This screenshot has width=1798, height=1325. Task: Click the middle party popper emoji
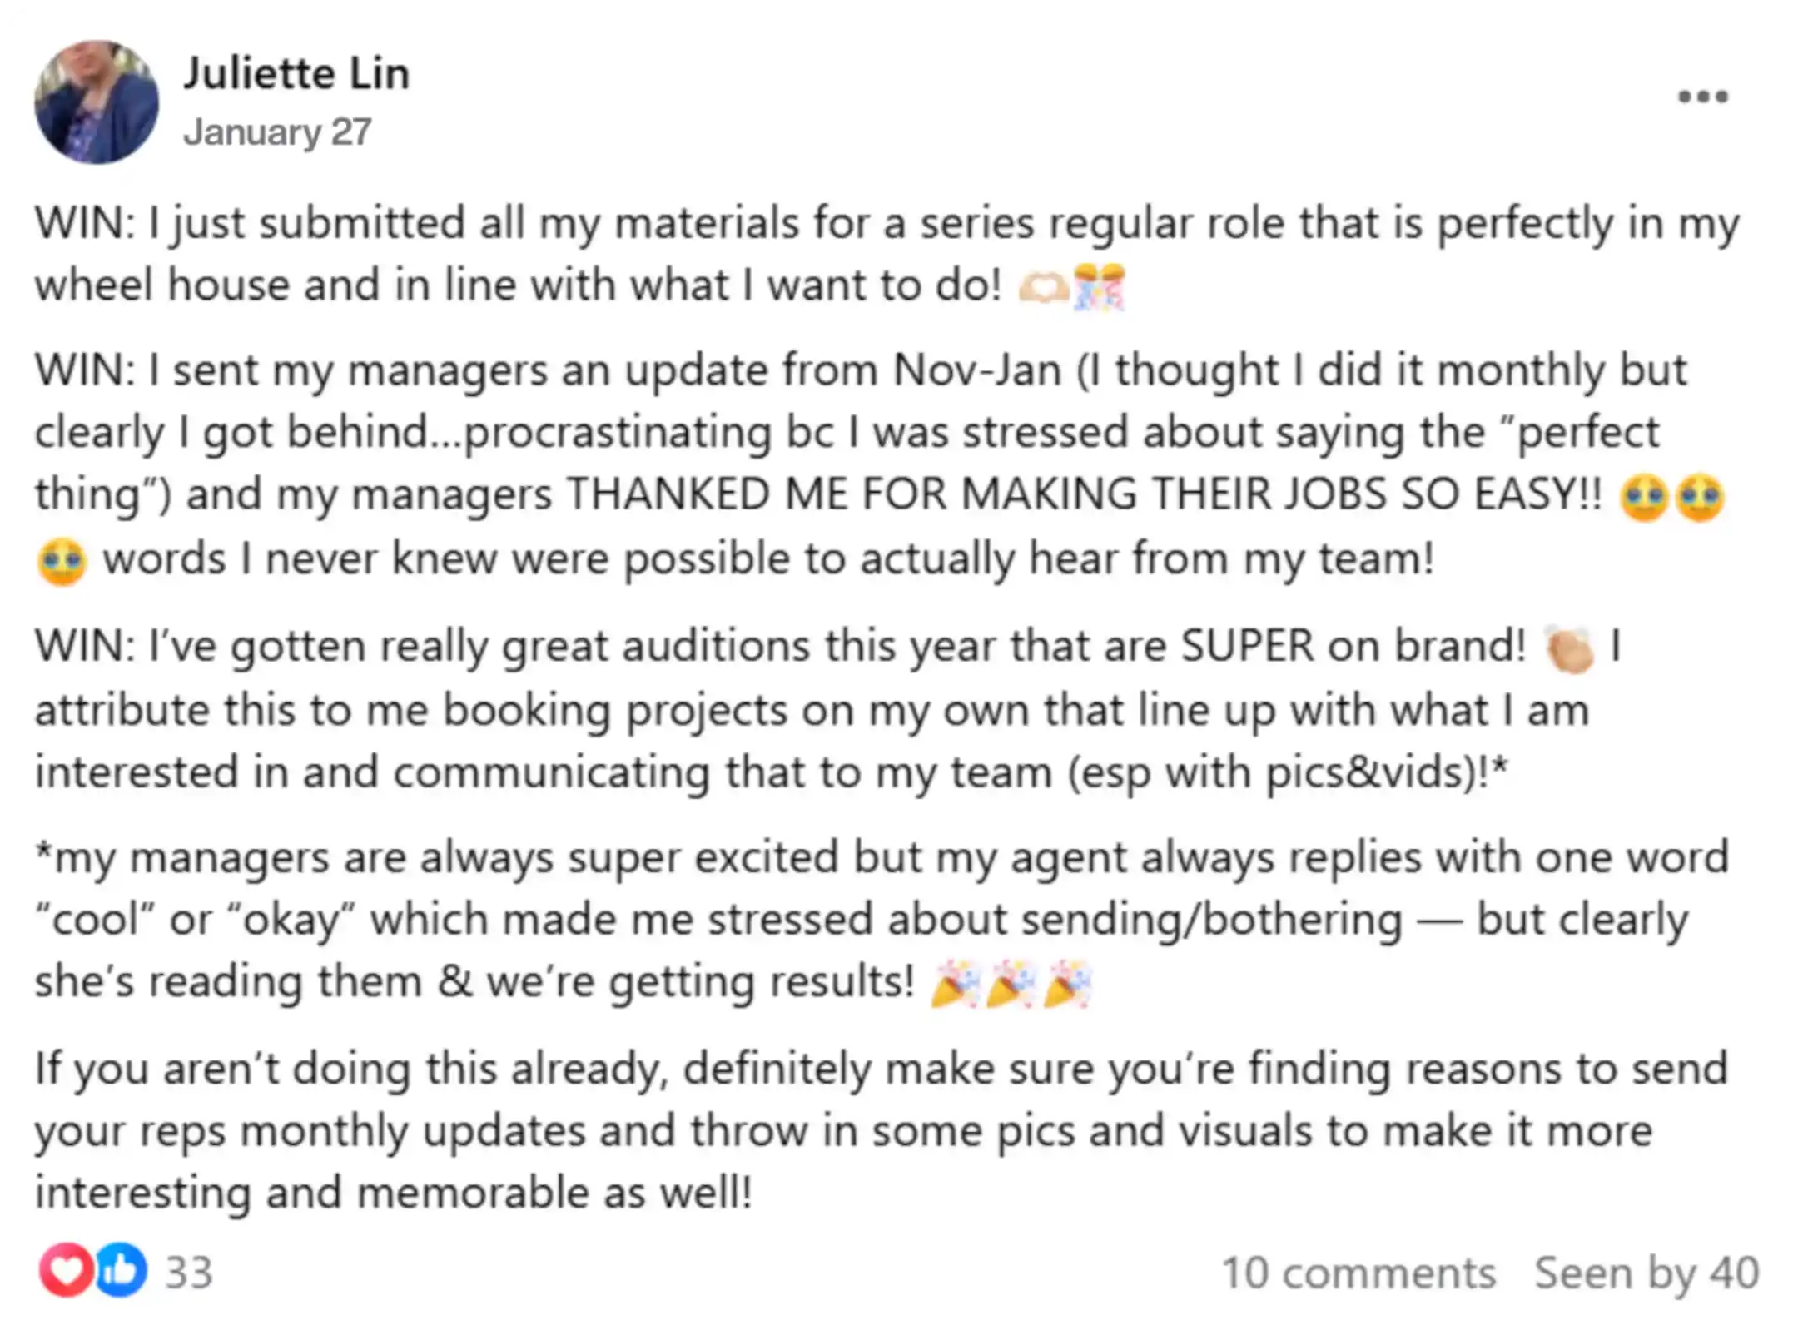[x=1011, y=983]
